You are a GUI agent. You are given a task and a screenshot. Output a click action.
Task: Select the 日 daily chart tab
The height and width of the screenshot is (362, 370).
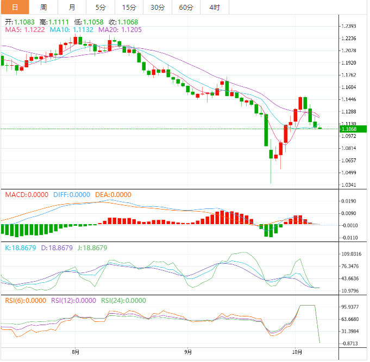15,7
